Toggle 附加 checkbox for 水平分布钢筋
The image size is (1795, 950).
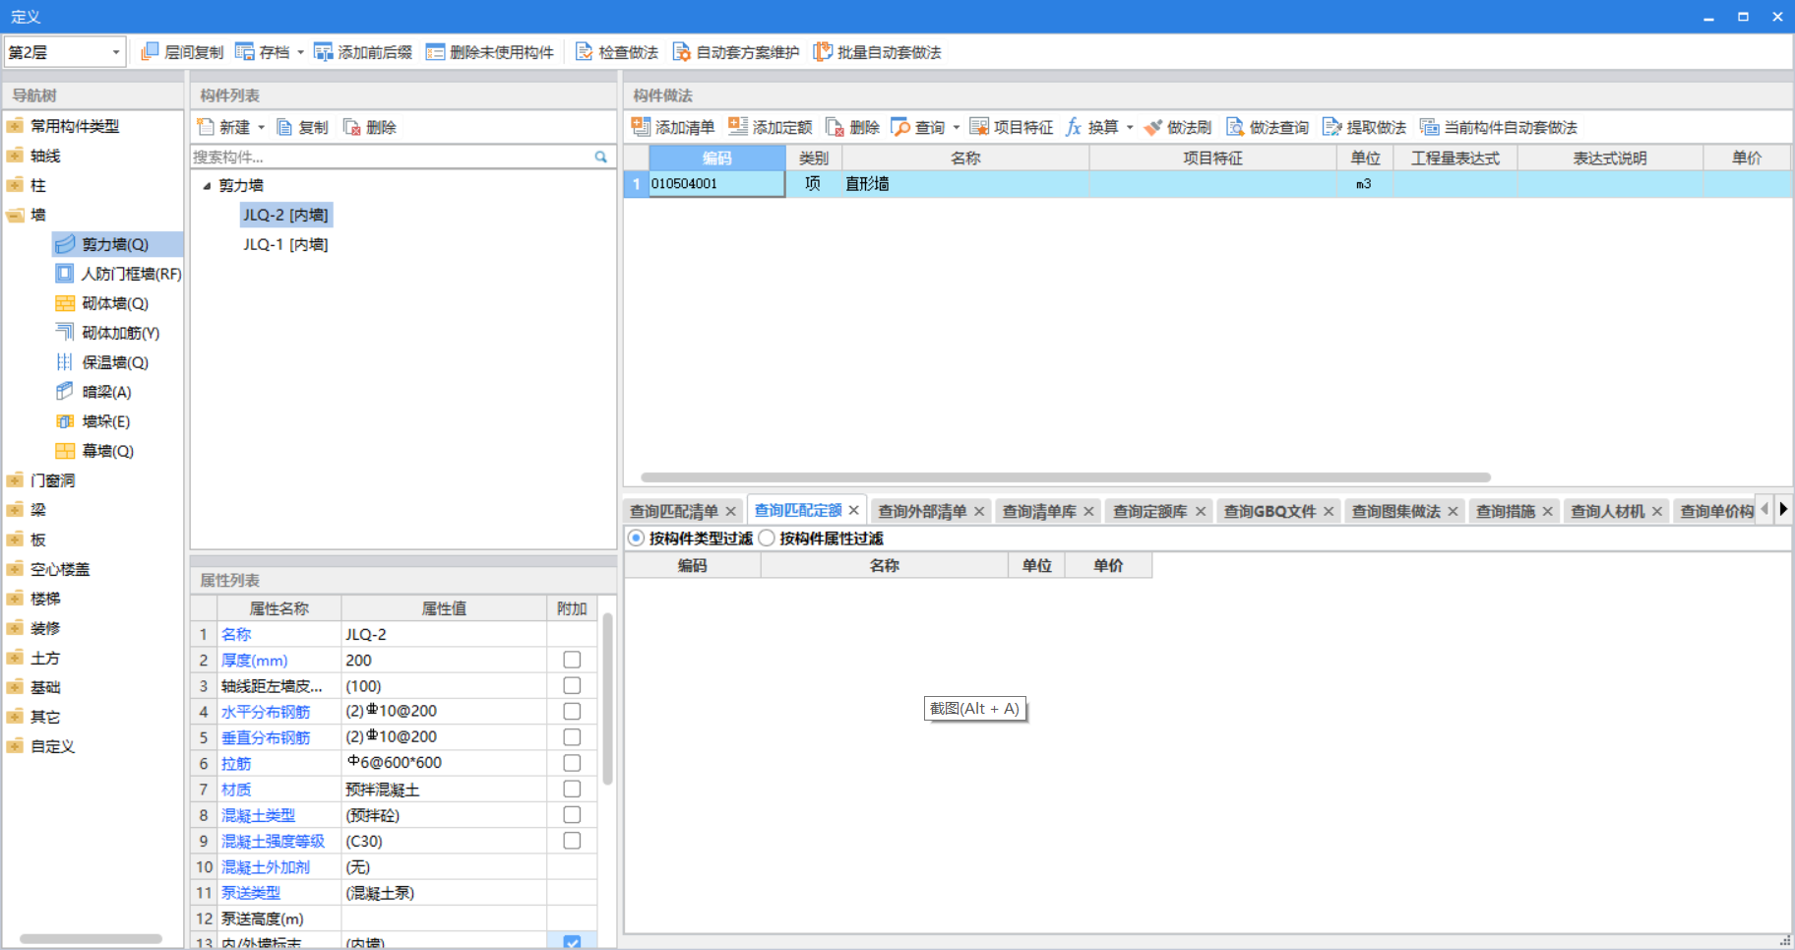[x=572, y=711]
